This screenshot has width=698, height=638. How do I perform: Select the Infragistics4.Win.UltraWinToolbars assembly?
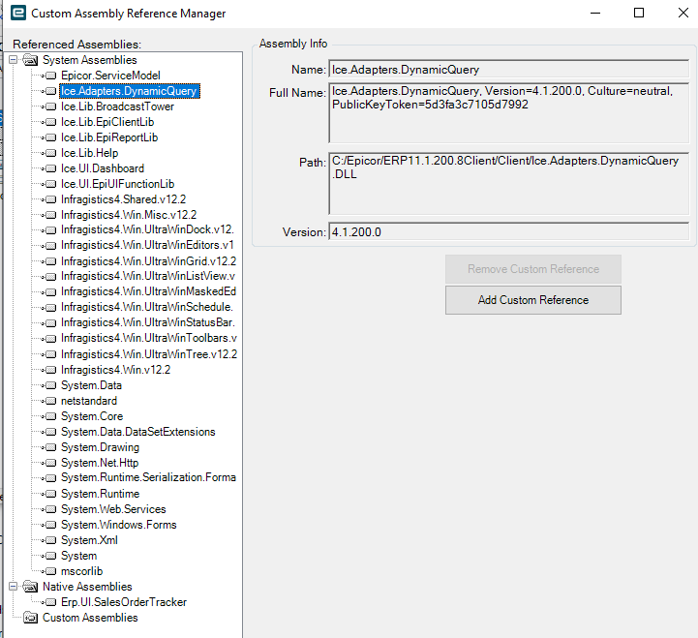[149, 338]
